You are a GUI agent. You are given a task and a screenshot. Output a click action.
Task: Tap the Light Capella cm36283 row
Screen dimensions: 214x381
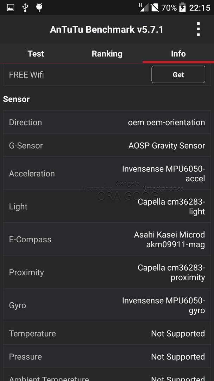(x=107, y=206)
